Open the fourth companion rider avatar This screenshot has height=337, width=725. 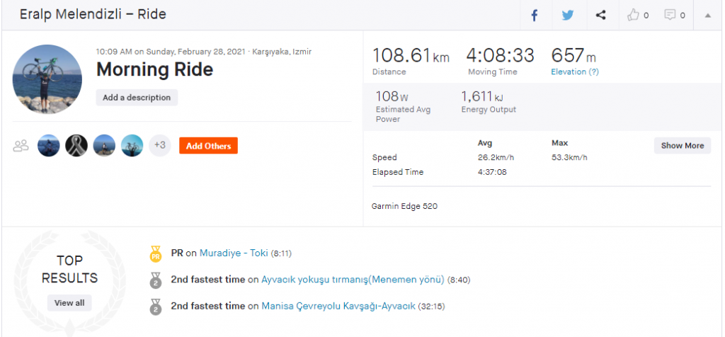click(x=132, y=146)
